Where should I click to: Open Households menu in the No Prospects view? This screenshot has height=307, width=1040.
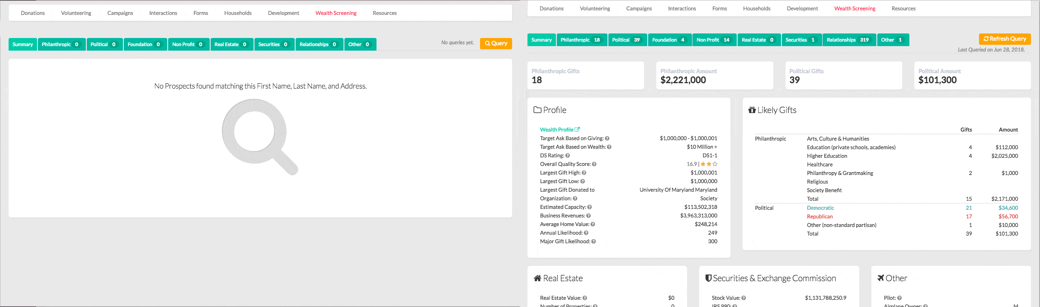238,13
